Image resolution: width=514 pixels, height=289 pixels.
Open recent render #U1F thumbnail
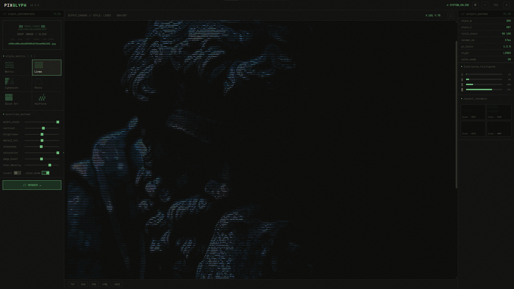click(499, 112)
